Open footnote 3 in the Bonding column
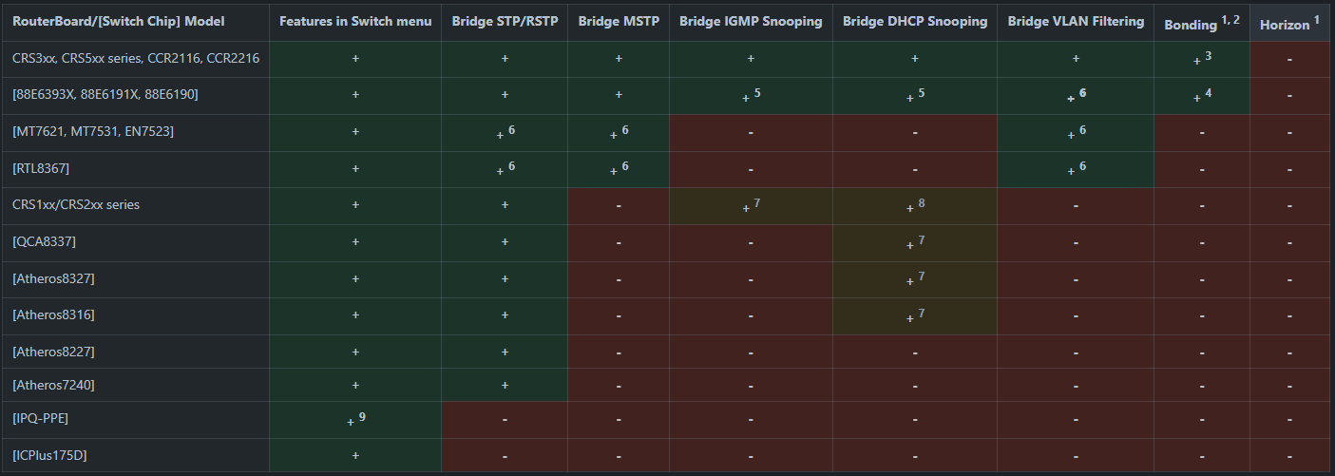Viewport: 1335px width, 476px height. [x=1208, y=56]
